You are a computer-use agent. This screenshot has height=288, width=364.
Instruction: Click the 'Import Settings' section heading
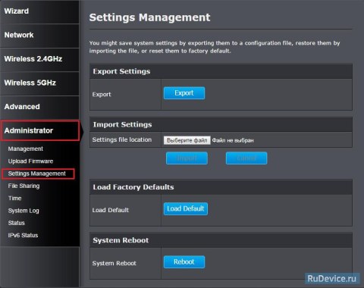click(x=122, y=124)
